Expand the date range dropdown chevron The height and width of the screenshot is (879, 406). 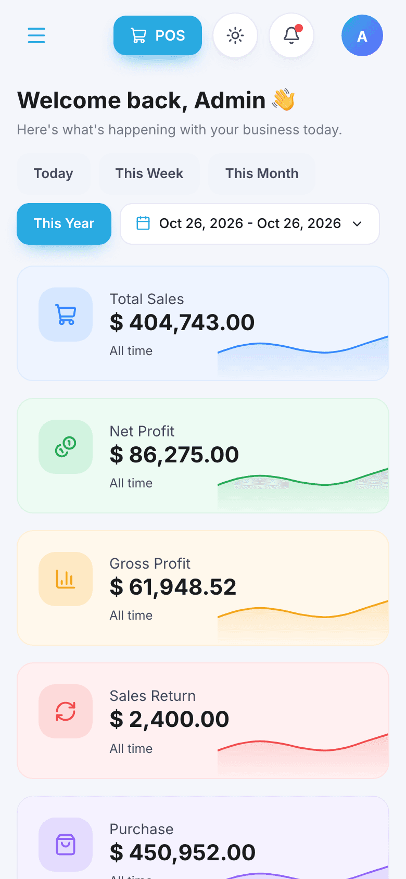click(x=357, y=224)
